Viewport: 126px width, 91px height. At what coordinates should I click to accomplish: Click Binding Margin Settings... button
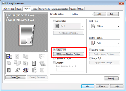(x=105, y=54)
